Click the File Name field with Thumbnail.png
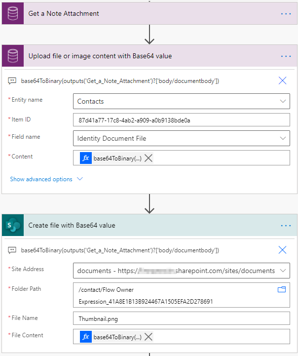 point(181,318)
